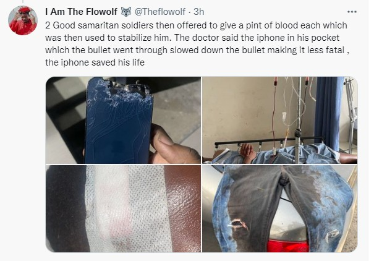374x261 pixels.
Task: Click the tweet text about good samaritan soldiers
Action: 197,44
